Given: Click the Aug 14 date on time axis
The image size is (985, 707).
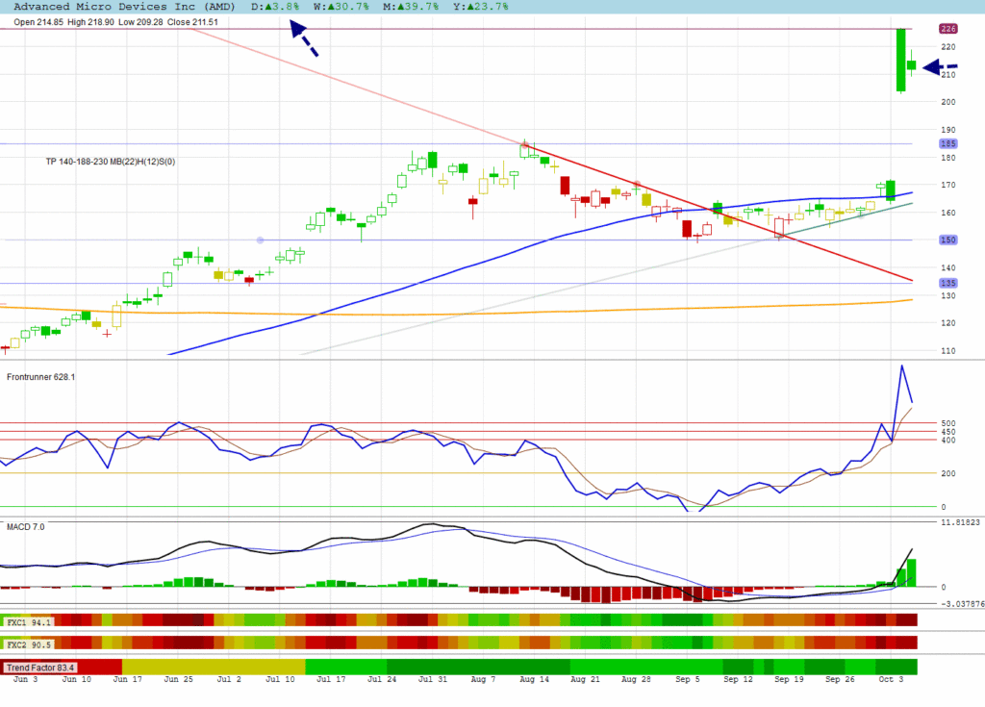Looking at the screenshot, I should point(533,680).
